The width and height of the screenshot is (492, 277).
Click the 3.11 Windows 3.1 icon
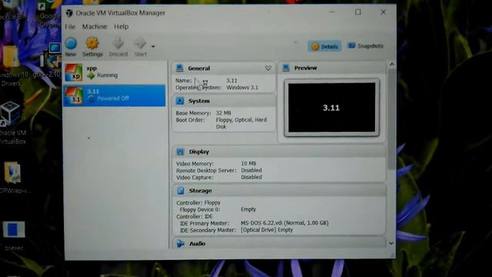[74, 95]
